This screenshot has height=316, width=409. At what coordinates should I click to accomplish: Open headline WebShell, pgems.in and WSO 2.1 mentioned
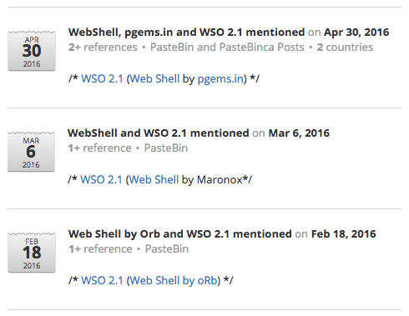point(187,33)
